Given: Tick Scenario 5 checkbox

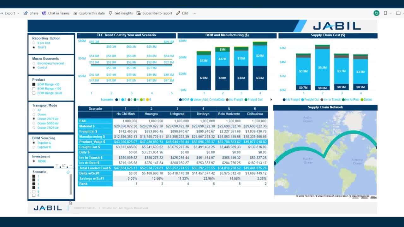Looking at the screenshot, I should point(34,192).
